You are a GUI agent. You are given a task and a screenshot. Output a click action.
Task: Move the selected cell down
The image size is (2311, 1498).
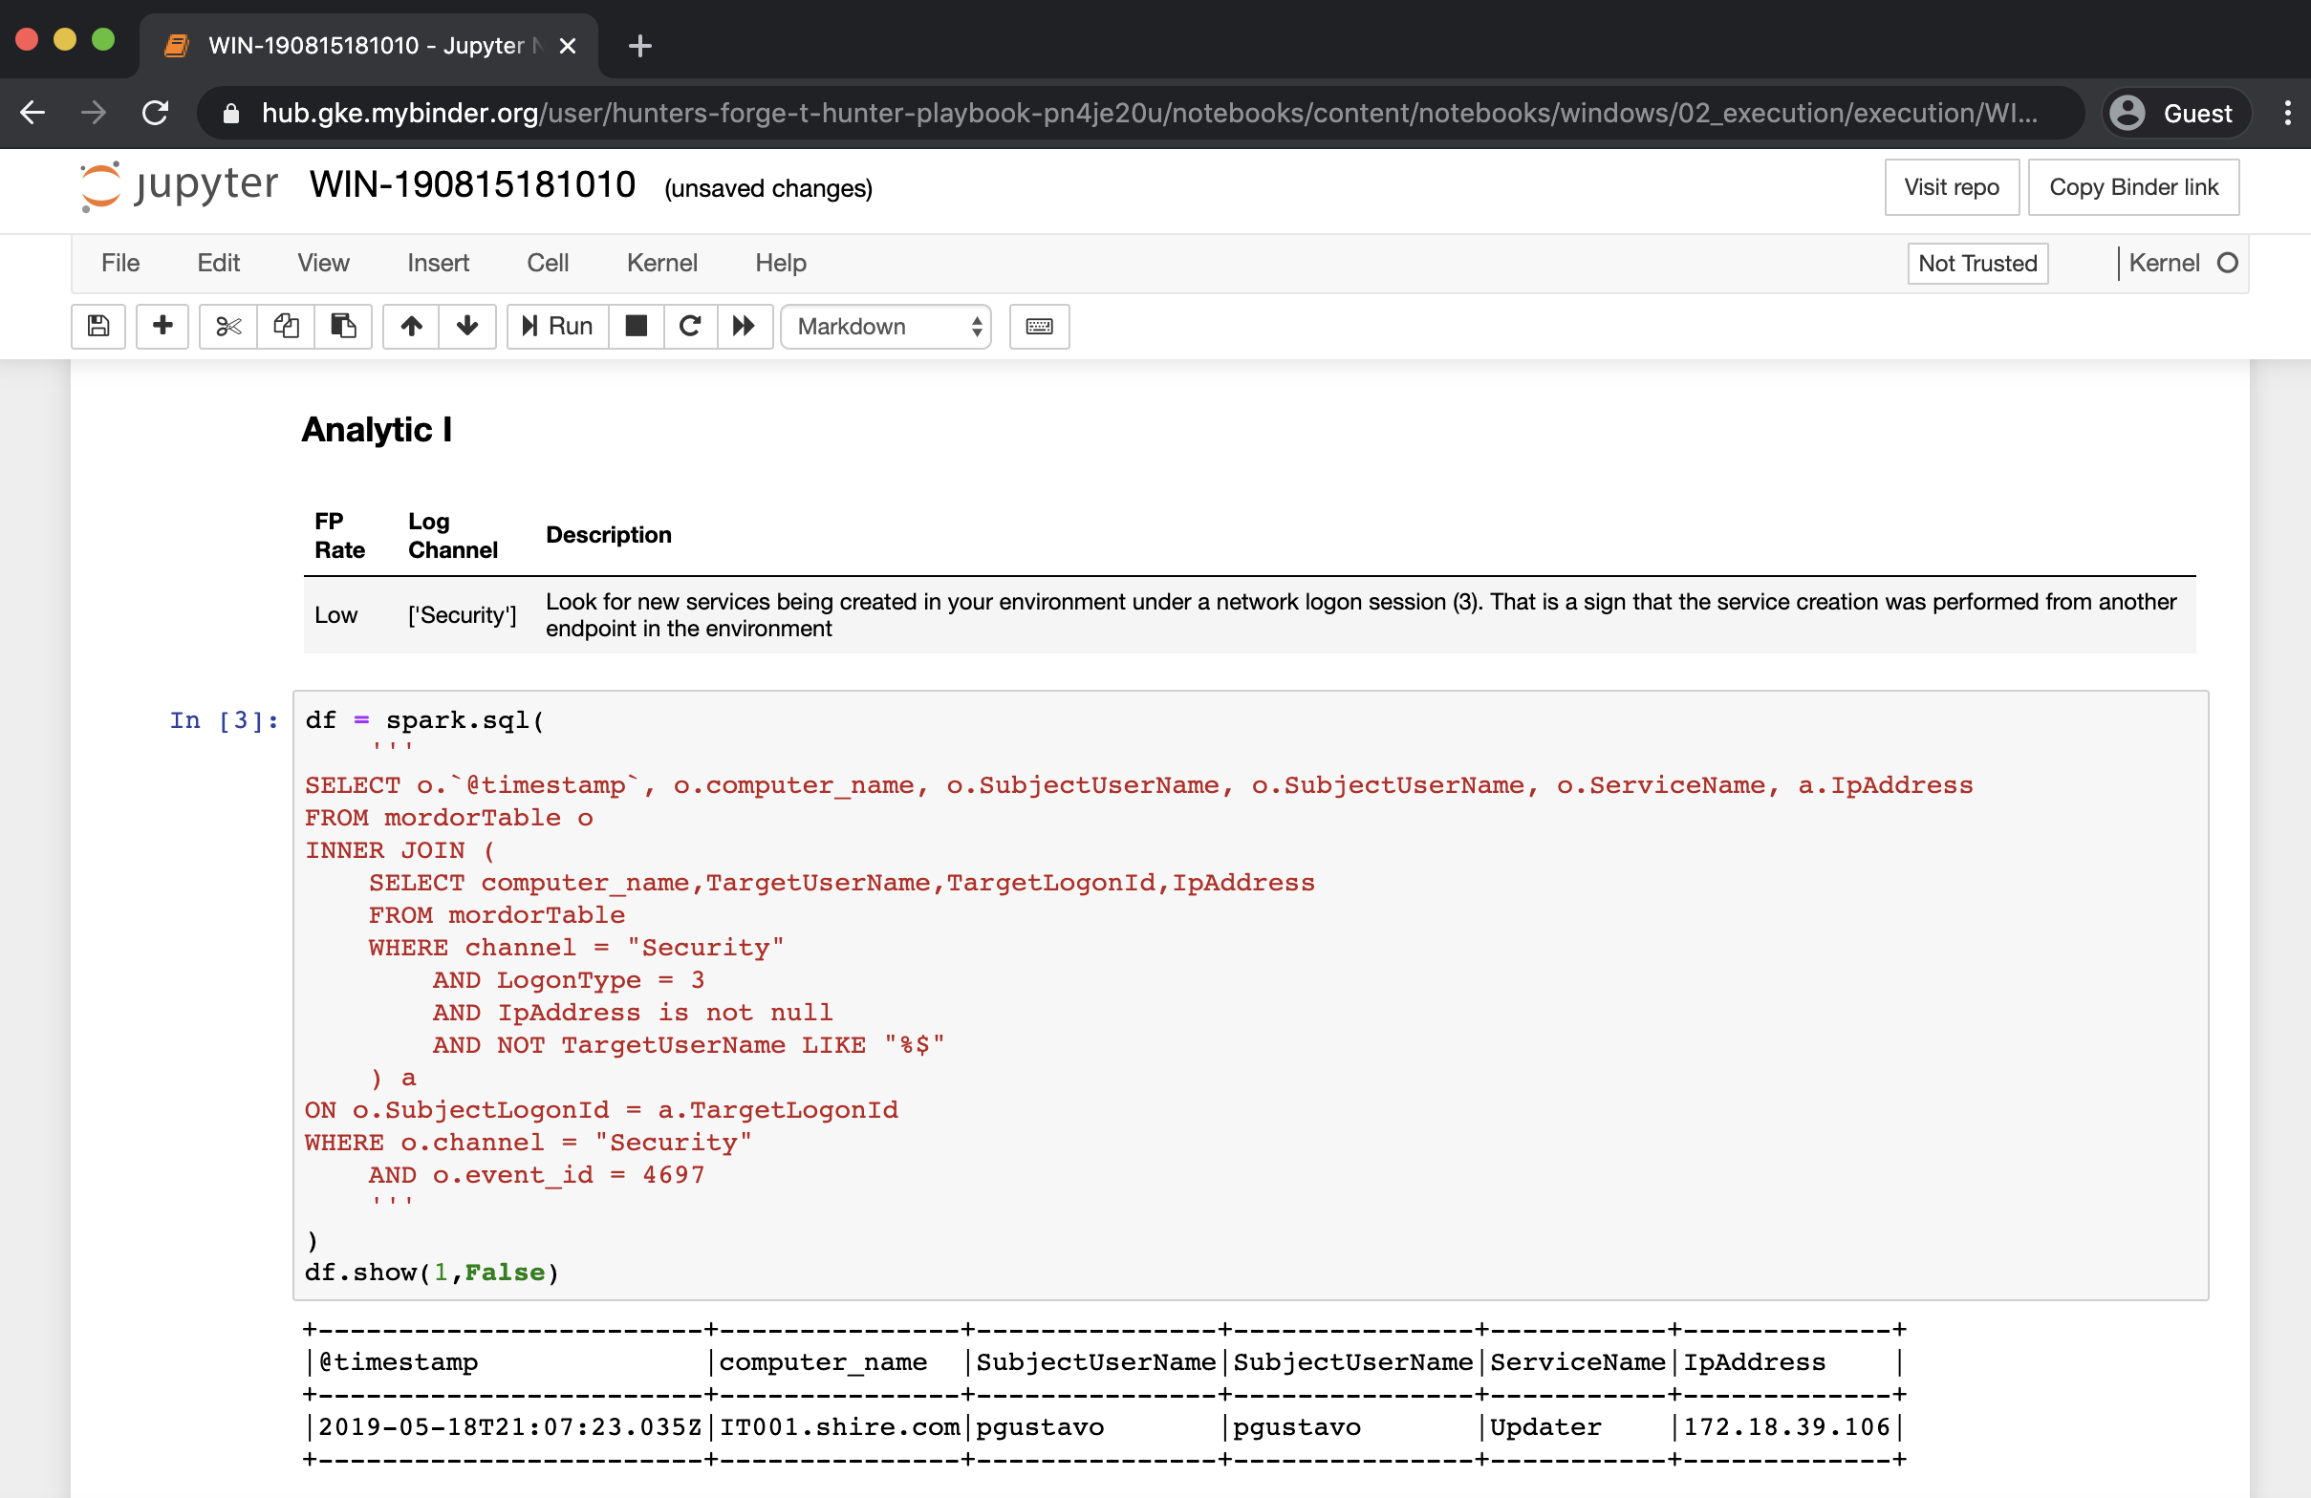click(x=467, y=326)
